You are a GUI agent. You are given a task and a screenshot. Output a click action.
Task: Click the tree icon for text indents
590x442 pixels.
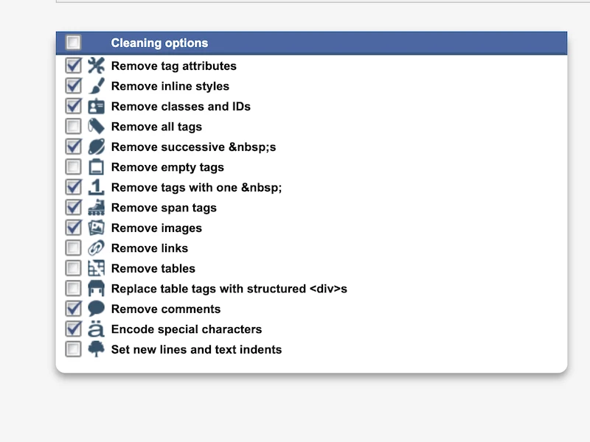97,349
